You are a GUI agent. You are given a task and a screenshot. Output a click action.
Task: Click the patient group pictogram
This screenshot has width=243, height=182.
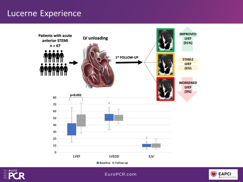point(54,64)
